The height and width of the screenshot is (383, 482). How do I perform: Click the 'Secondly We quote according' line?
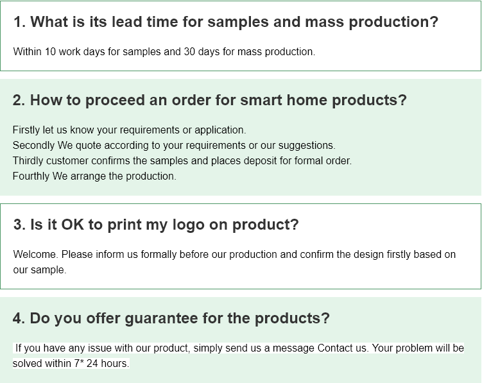pos(174,146)
